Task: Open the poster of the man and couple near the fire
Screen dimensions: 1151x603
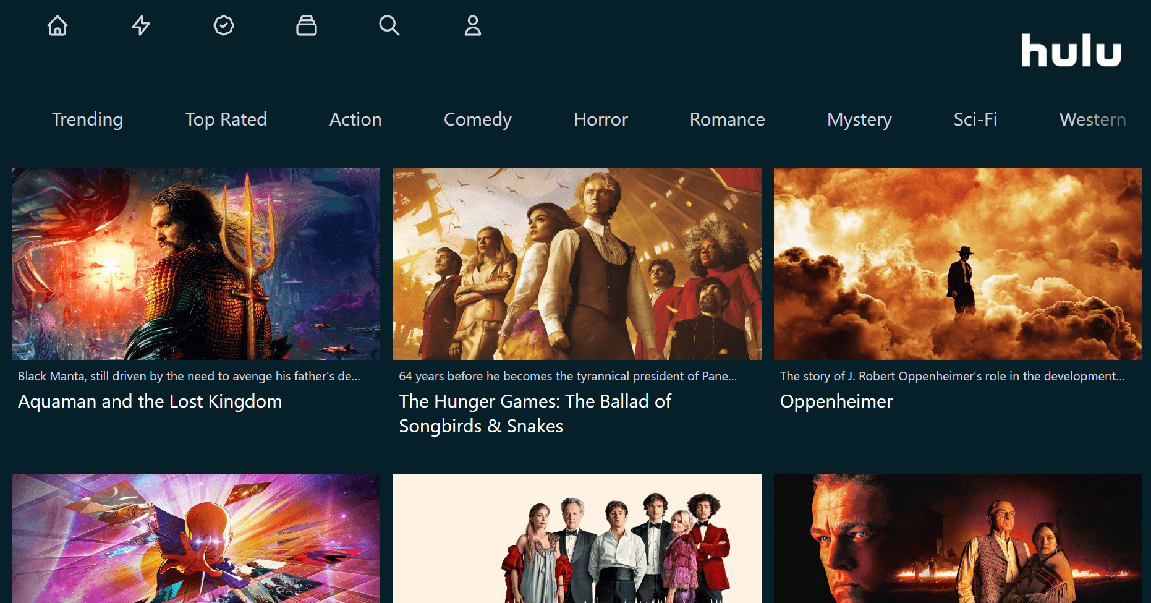Action: tap(958, 539)
